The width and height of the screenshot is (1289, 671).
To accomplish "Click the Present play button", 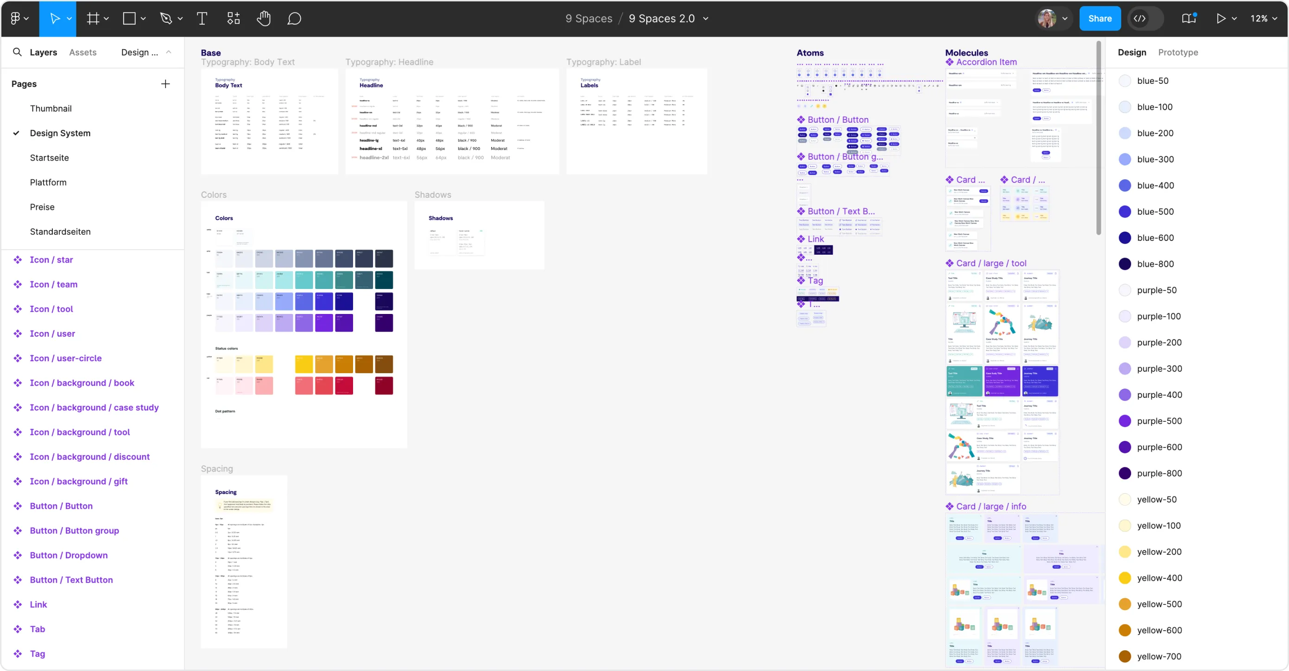I will coord(1221,19).
